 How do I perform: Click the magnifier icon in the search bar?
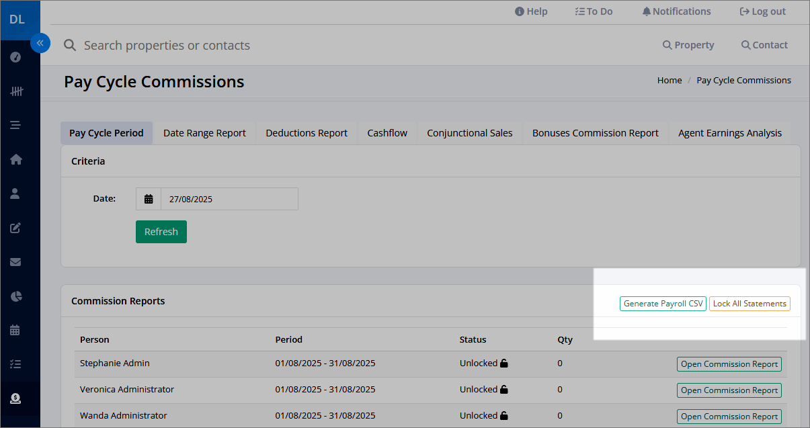tap(70, 46)
